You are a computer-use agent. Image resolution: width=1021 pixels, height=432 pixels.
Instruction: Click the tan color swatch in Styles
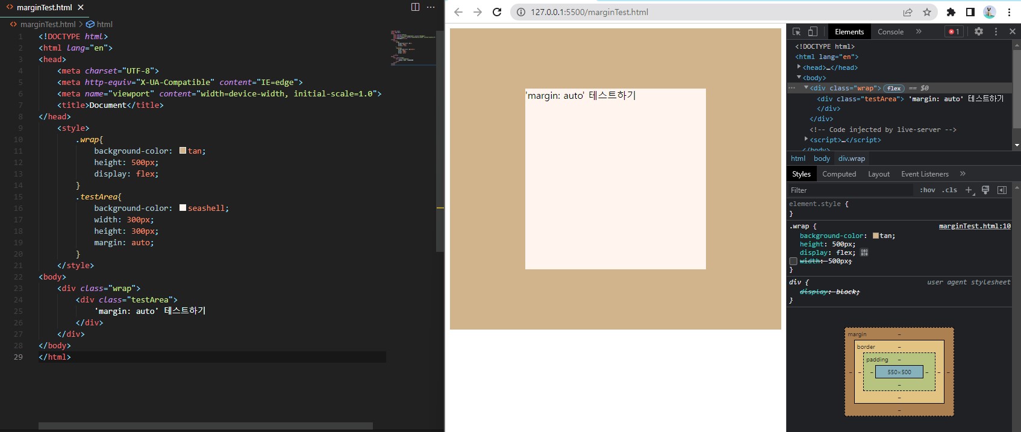pyautogui.click(x=876, y=236)
